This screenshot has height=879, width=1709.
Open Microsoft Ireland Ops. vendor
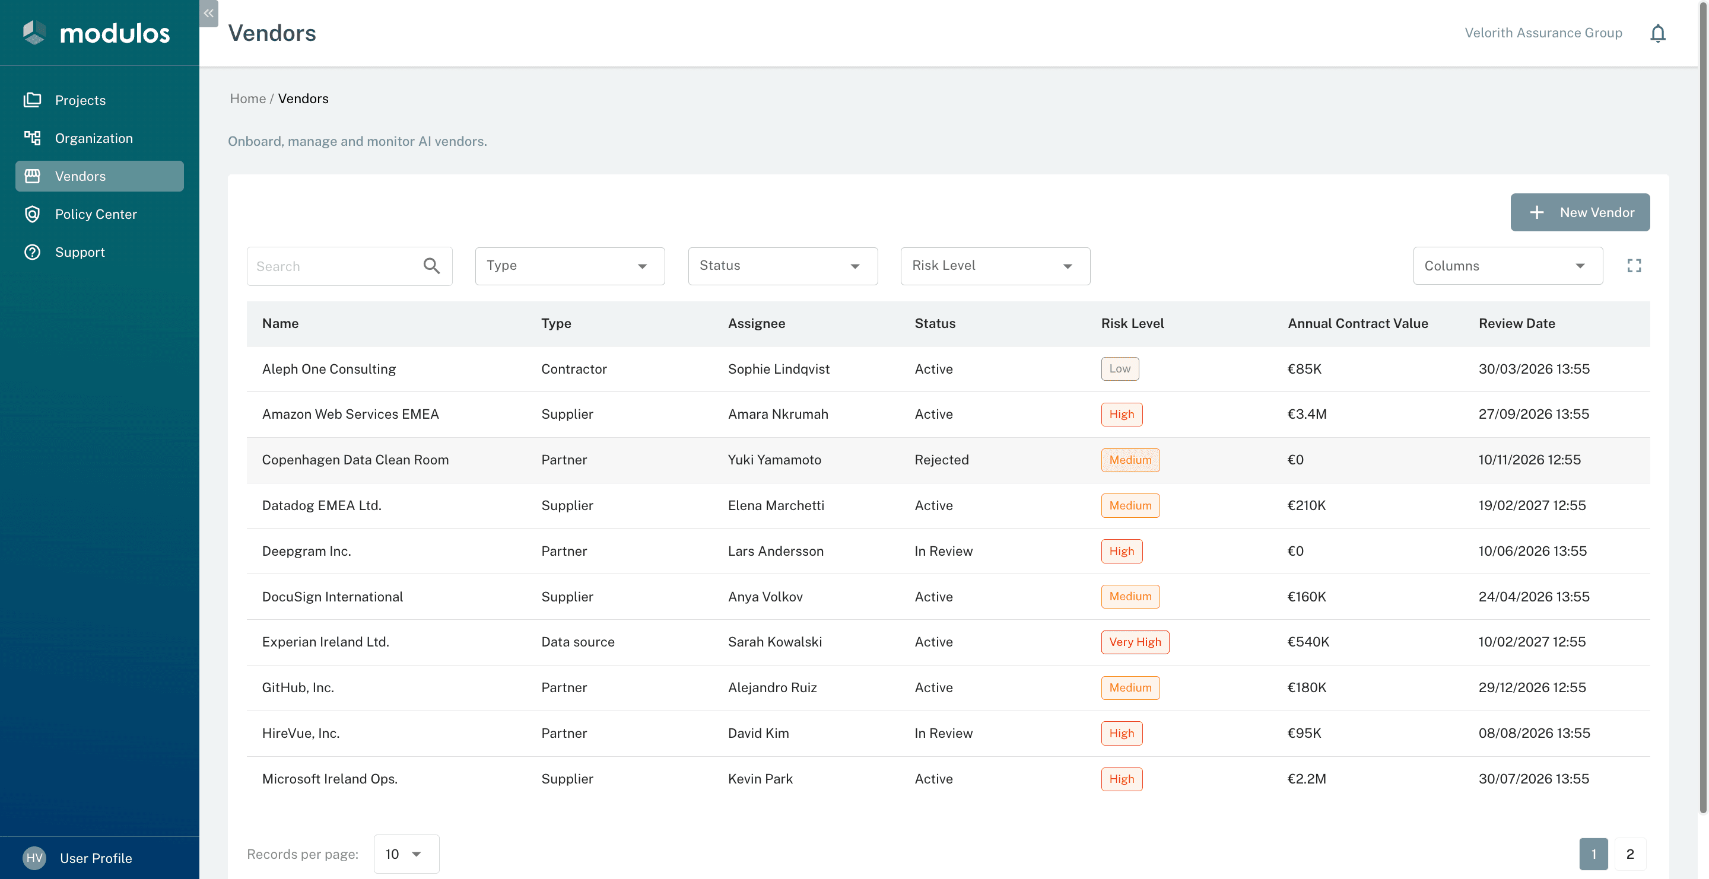click(x=330, y=779)
